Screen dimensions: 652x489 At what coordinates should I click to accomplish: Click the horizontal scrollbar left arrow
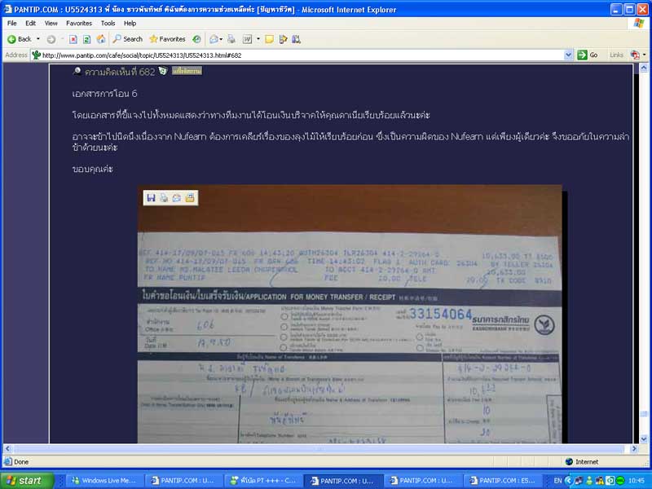tap(7, 449)
